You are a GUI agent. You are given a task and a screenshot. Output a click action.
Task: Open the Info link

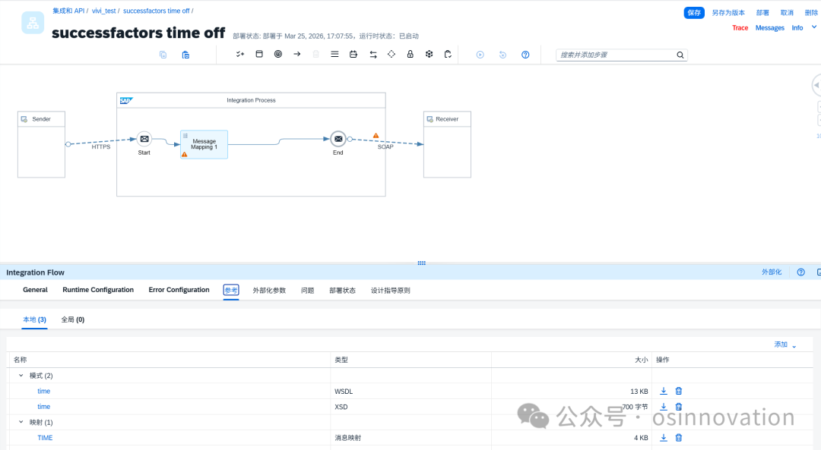click(797, 28)
